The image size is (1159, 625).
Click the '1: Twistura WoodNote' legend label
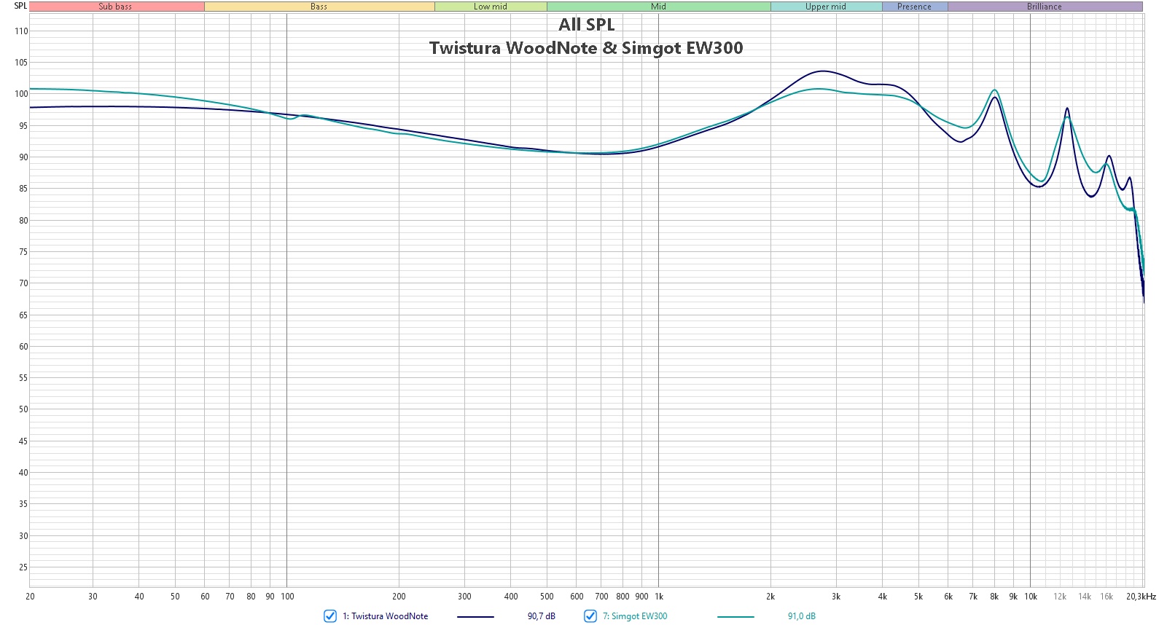(x=386, y=616)
